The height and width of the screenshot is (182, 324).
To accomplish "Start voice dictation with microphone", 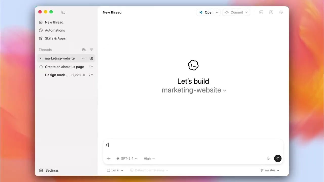I will [268, 158].
